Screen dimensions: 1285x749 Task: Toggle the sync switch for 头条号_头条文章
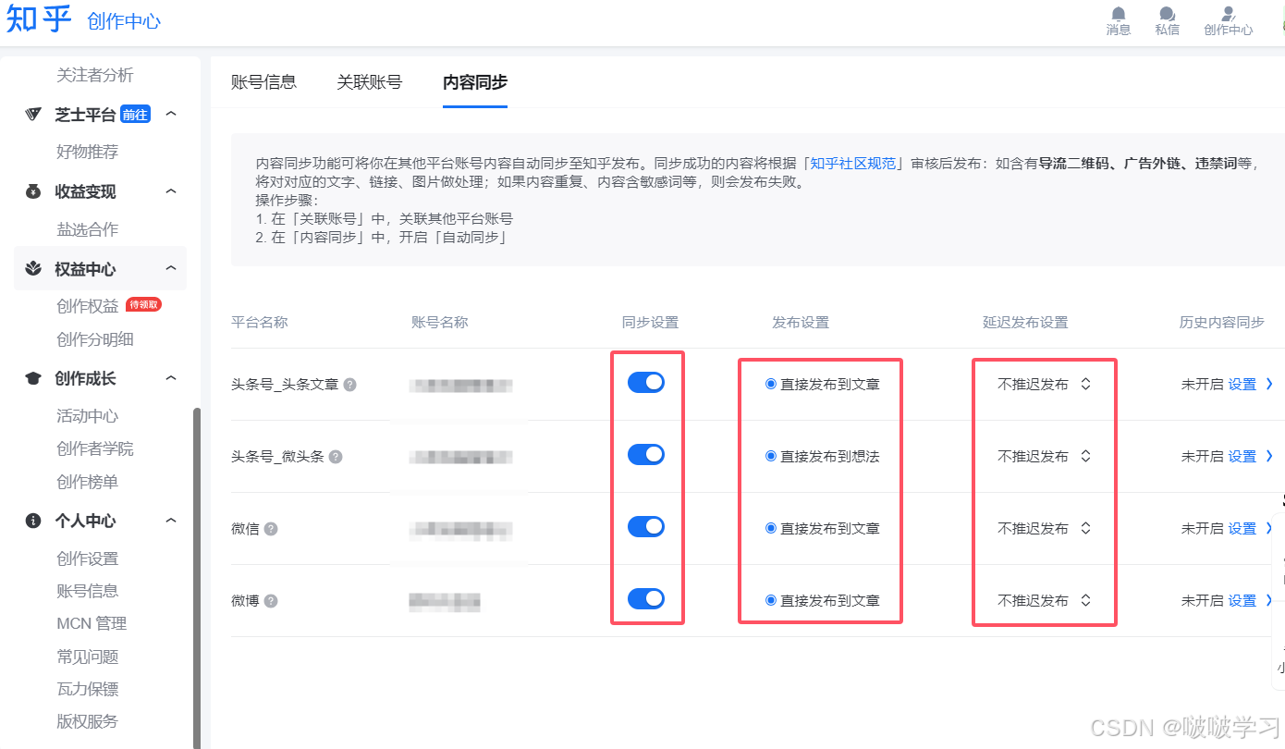pos(646,382)
